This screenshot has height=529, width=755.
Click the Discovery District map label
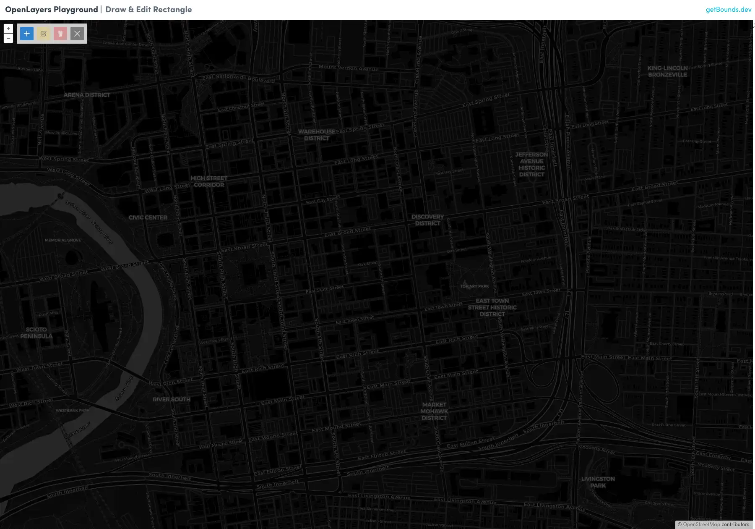(x=427, y=220)
